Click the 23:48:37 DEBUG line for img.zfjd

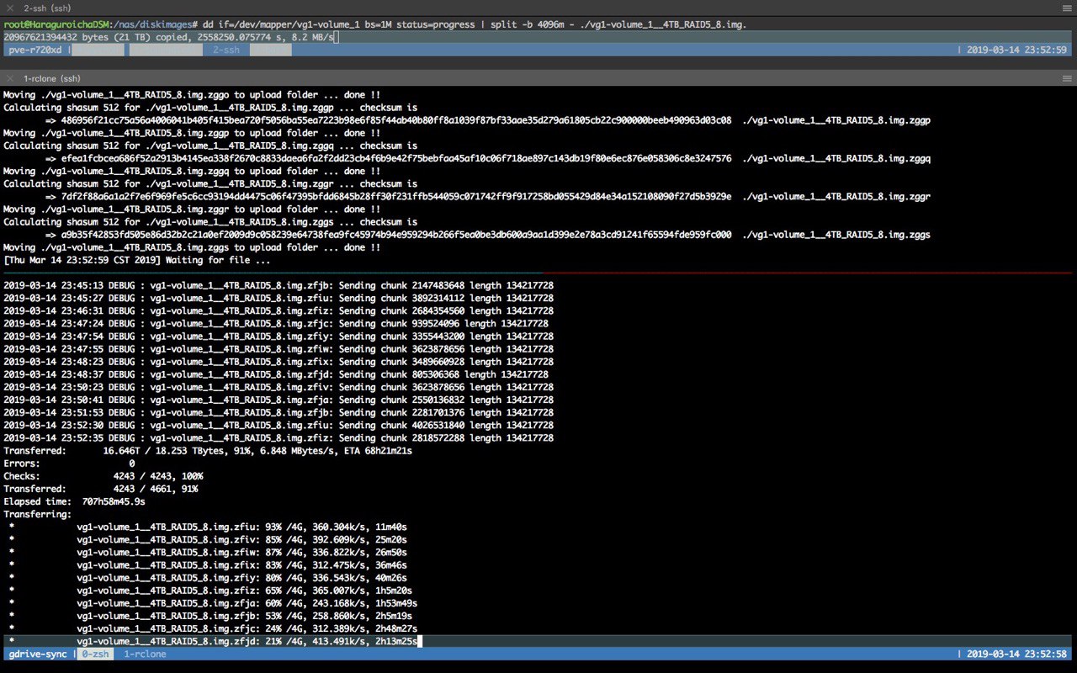click(276, 374)
